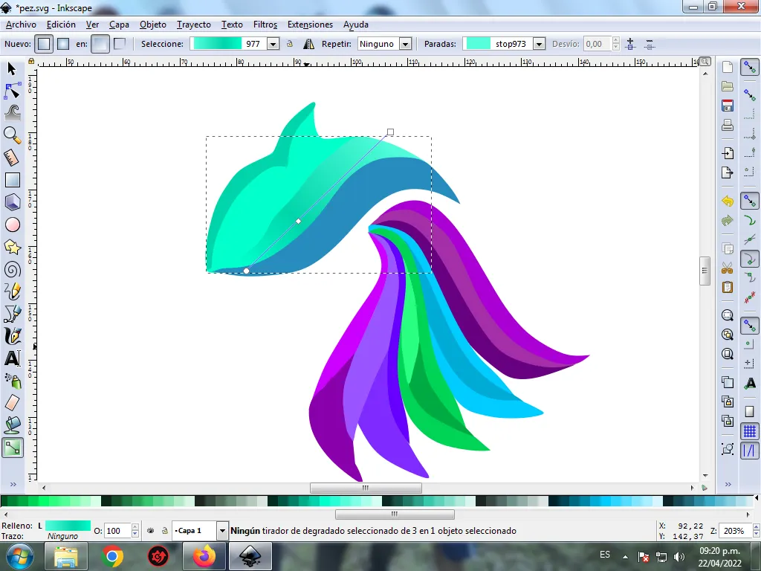The width and height of the screenshot is (761, 571).
Task: Click the Print document icon
Action: click(727, 125)
